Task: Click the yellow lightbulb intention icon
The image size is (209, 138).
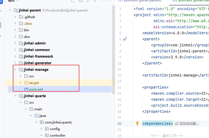Action: (x=138, y=123)
